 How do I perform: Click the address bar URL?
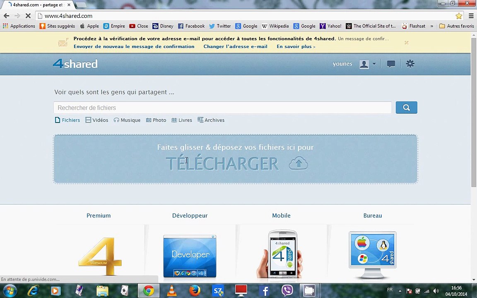[68, 16]
